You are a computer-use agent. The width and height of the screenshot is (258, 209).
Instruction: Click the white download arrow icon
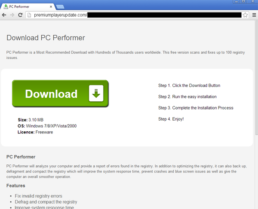pos(96,93)
